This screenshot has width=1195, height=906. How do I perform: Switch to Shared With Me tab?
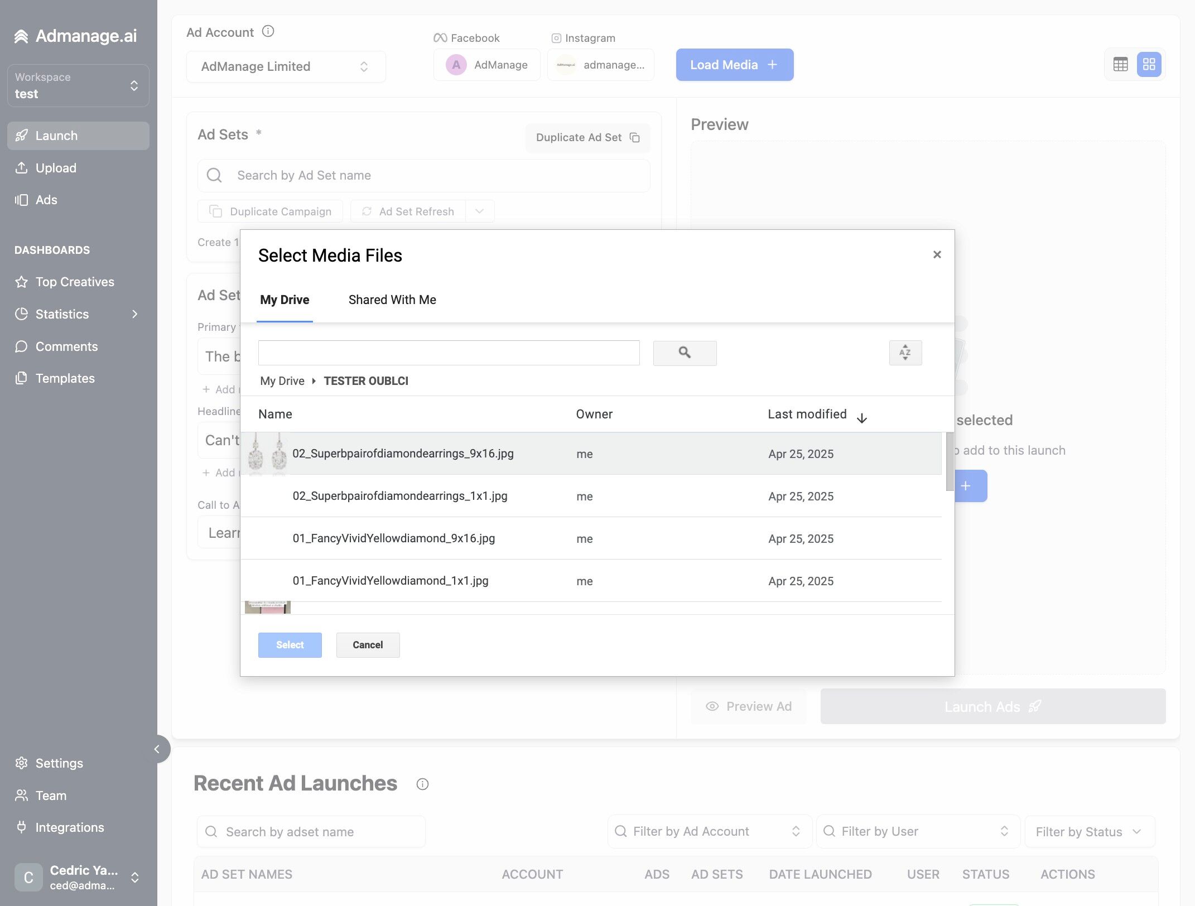click(x=392, y=300)
